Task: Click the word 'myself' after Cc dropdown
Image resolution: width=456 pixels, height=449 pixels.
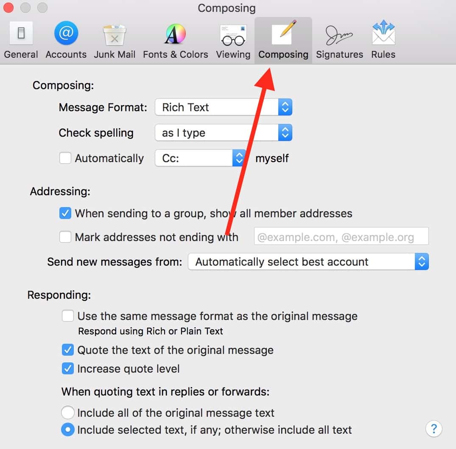Action: pyautogui.click(x=272, y=158)
